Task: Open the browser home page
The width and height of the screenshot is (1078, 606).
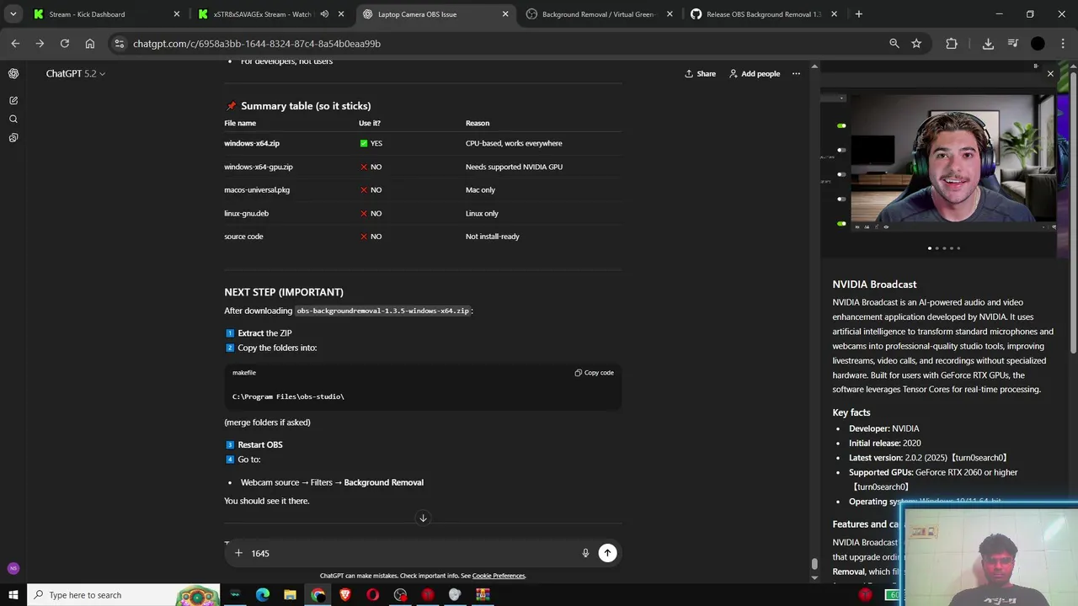Action: point(89,43)
